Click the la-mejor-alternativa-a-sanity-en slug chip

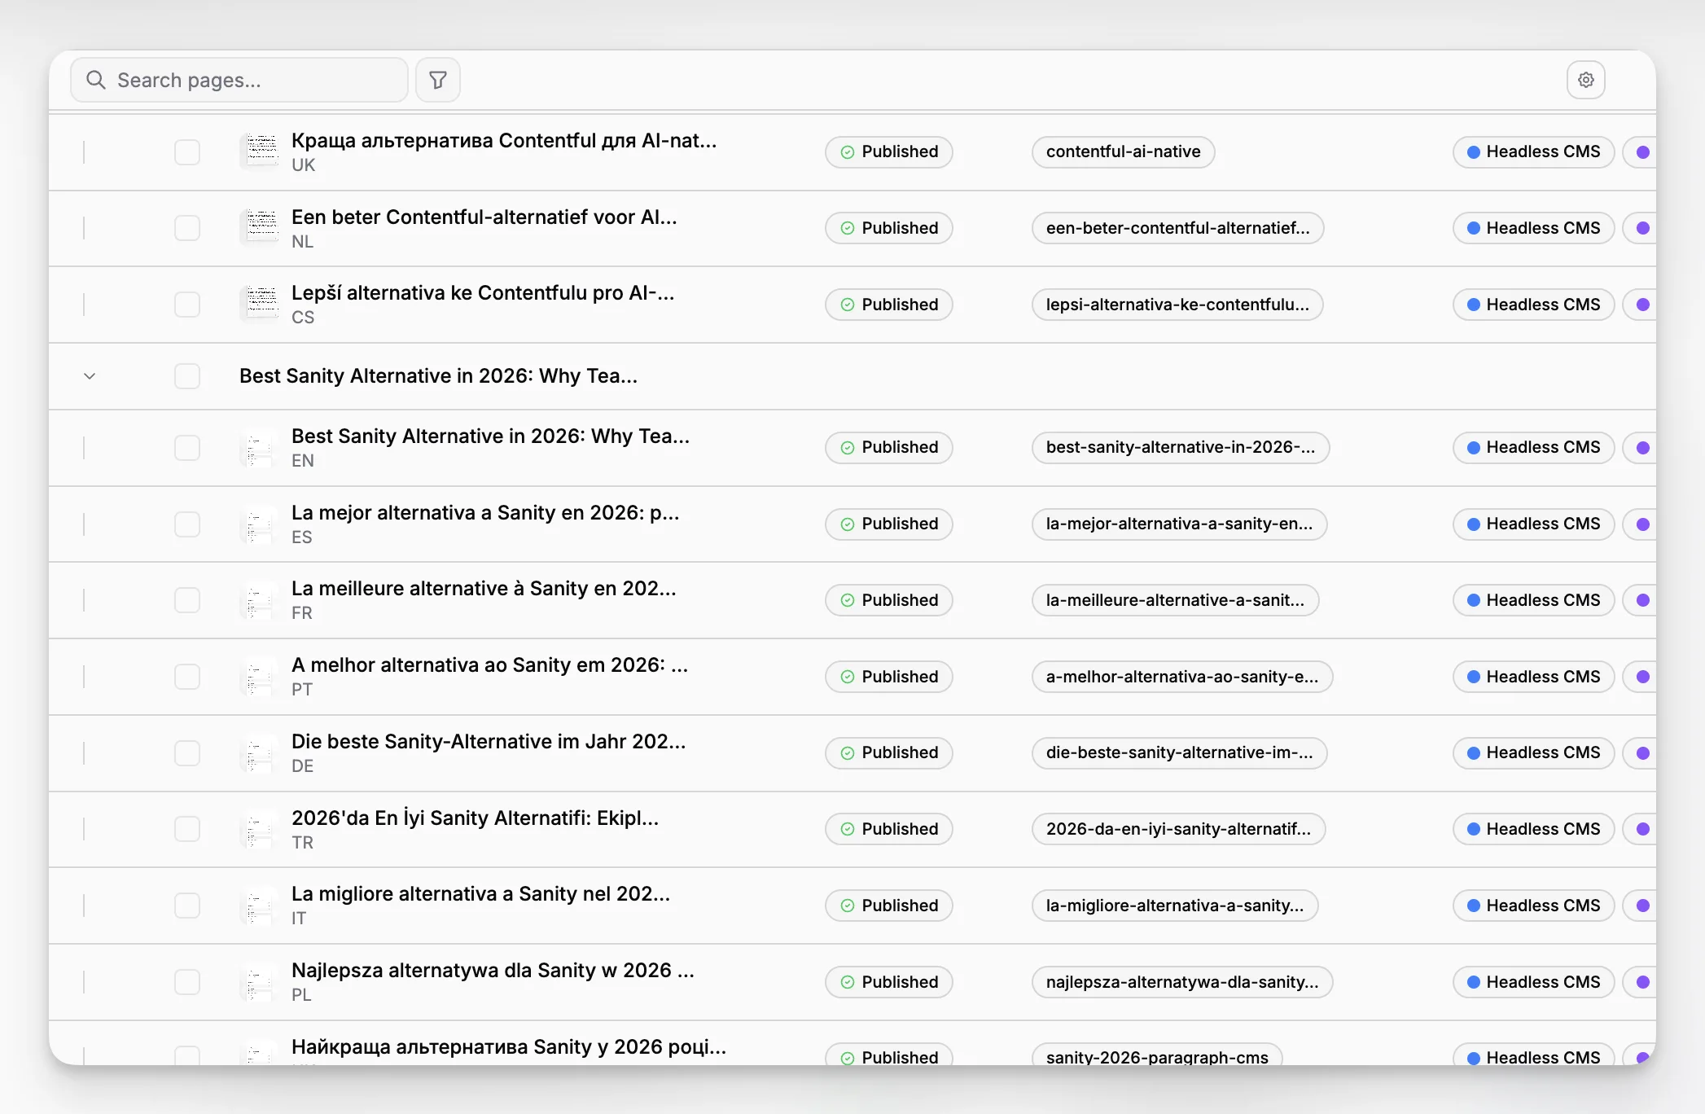point(1179,524)
